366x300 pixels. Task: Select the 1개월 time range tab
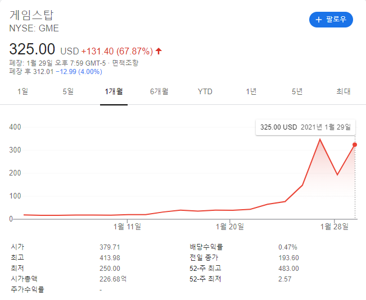114,91
